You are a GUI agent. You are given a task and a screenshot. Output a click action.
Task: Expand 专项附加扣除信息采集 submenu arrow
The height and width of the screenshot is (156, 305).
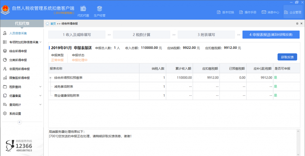41,42
